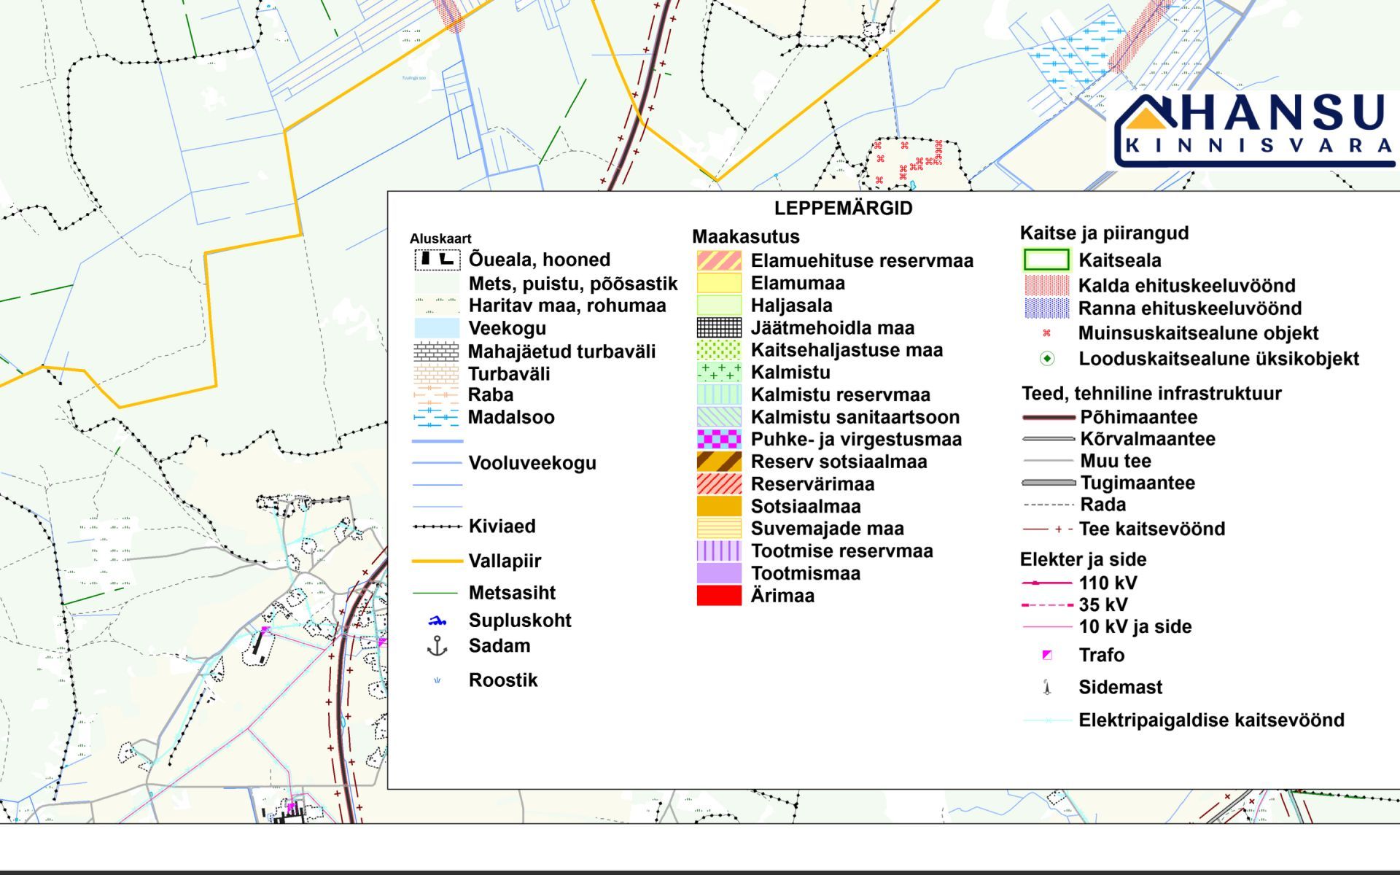Click the Õueala, hooned legend symbol
Screen dimensions: 1400x875
437,260
